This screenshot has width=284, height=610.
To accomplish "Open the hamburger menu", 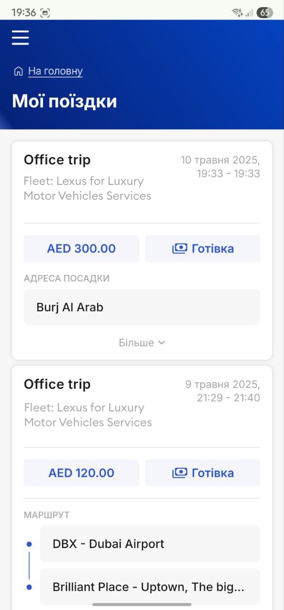I will pyautogui.click(x=20, y=37).
